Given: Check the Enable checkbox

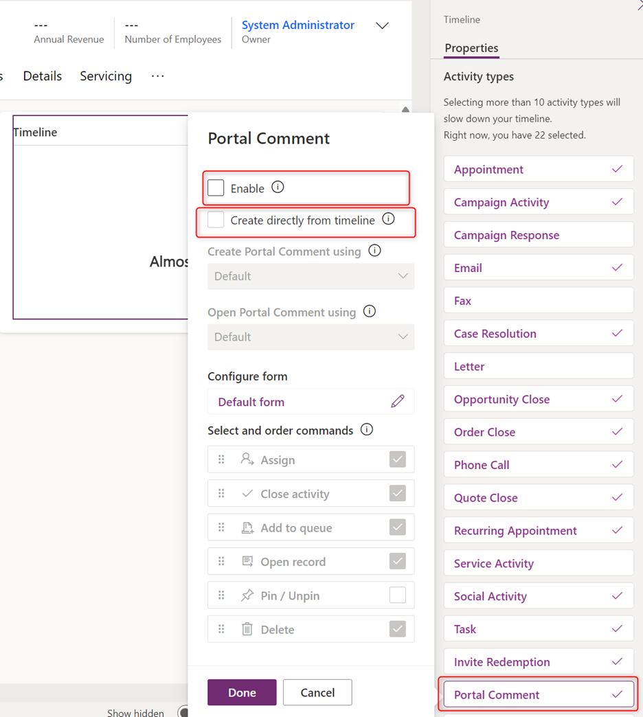Looking at the screenshot, I should (x=216, y=188).
